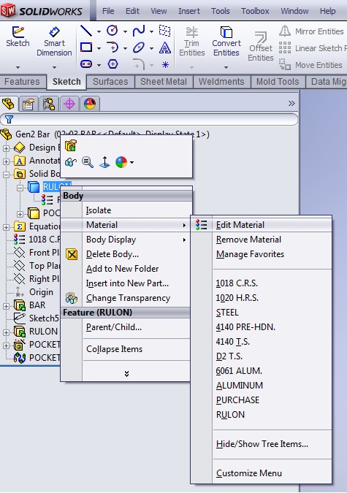
Task: Open Manage Favorites
Action: [x=261, y=254]
